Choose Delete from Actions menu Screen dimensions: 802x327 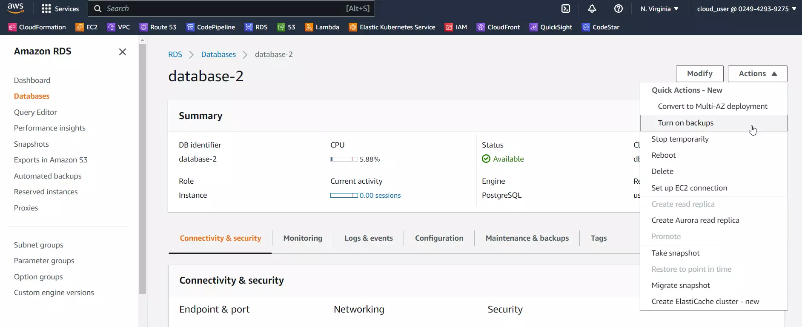click(713, 171)
